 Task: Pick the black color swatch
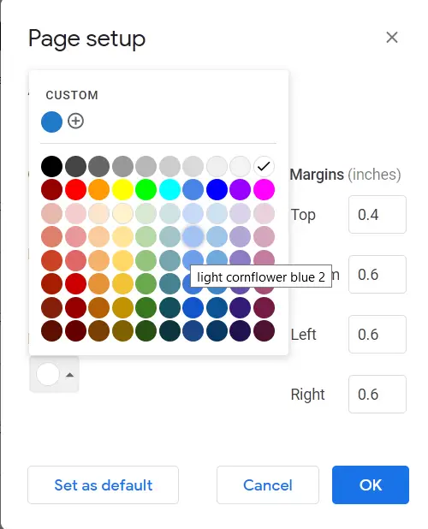[51, 166]
